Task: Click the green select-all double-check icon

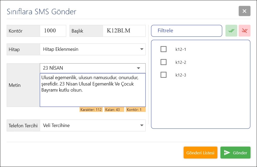Action: click(231, 31)
